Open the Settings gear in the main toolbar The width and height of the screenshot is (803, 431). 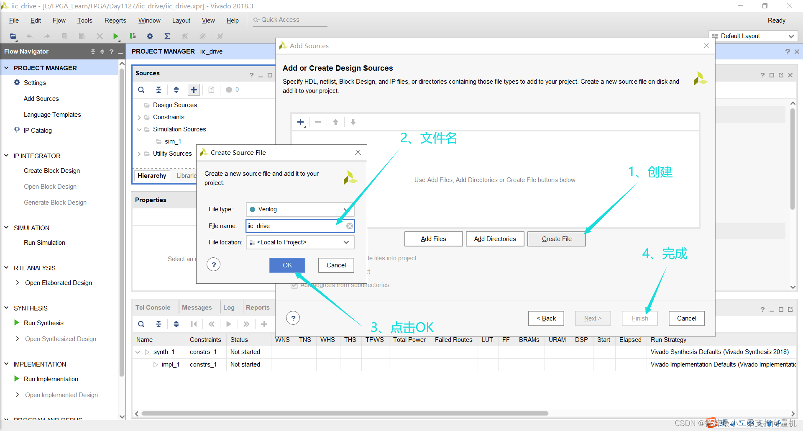(150, 36)
